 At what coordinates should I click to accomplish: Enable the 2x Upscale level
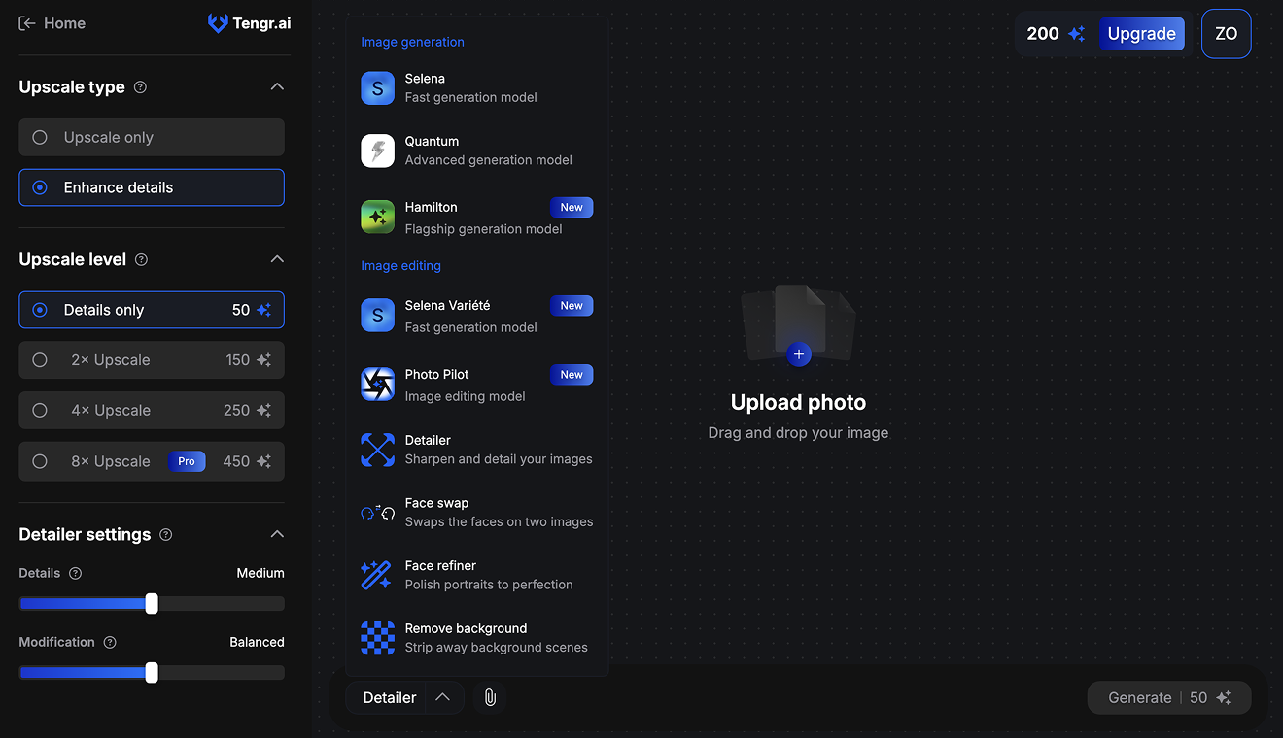[x=151, y=359]
